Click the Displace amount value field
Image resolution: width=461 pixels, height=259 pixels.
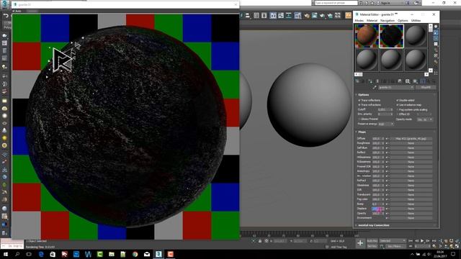377,209
